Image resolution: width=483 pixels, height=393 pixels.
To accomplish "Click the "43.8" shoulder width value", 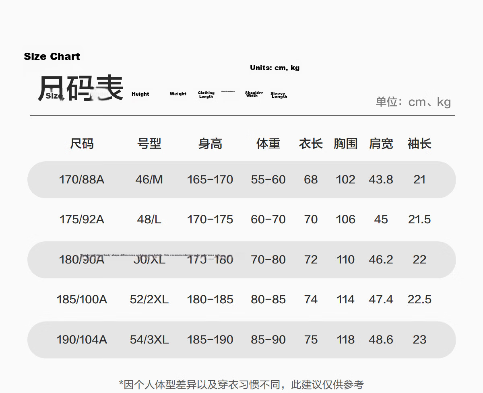I will click(x=381, y=179).
